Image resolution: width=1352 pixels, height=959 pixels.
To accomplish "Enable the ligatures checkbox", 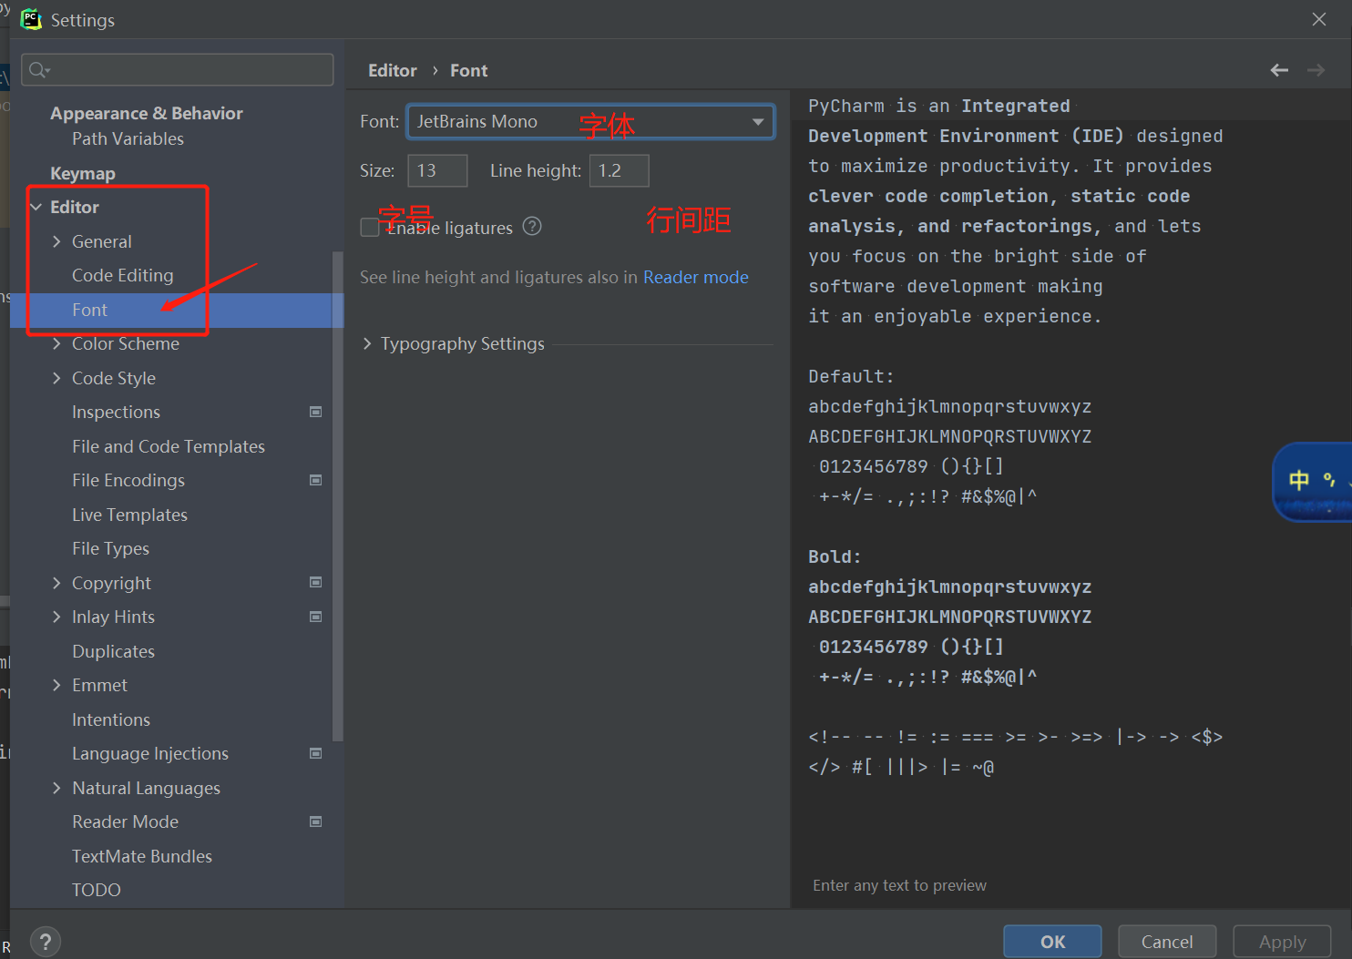I will click(370, 228).
